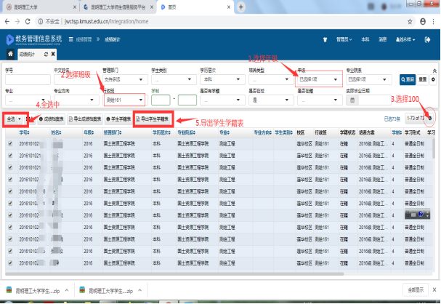Open the 专业院系 dropdown

tap(369, 80)
